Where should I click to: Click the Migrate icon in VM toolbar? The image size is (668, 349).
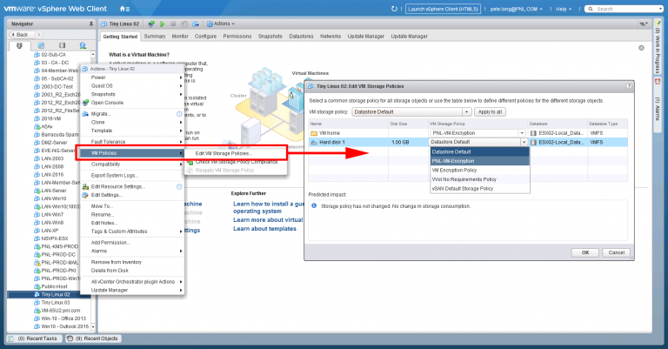(x=195, y=23)
